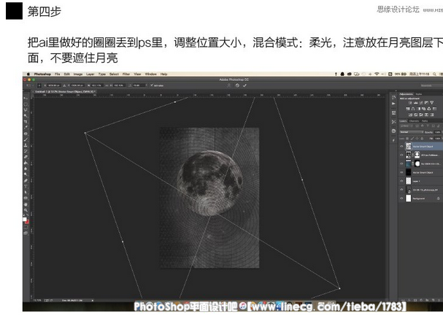Click the lock image pixels brush icon
This screenshot has height=319, width=443.
click(412, 139)
